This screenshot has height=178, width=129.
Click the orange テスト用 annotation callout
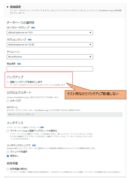(96, 95)
